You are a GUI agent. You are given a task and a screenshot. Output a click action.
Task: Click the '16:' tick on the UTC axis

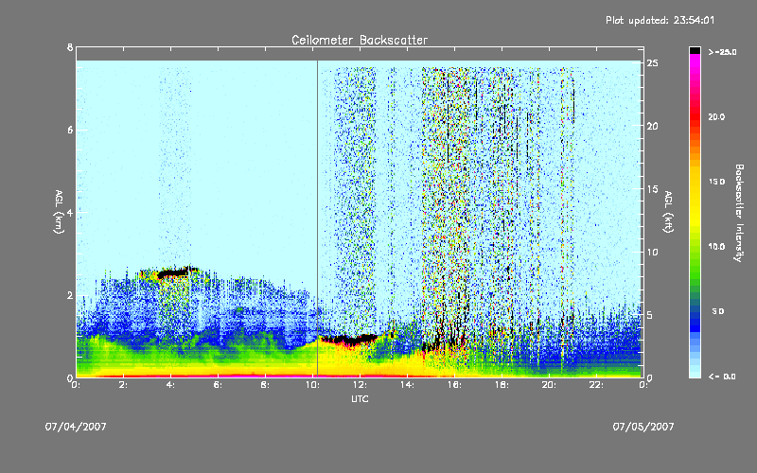click(454, 385)
